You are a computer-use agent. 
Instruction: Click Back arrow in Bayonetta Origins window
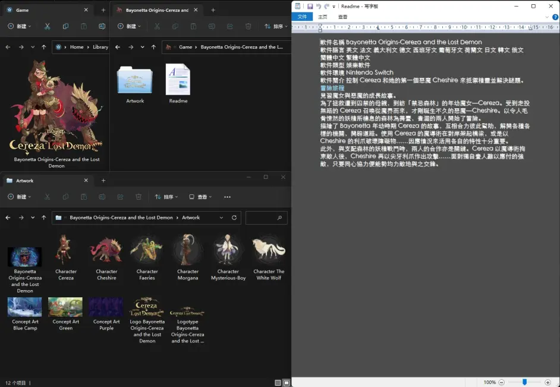pos(118,47)
